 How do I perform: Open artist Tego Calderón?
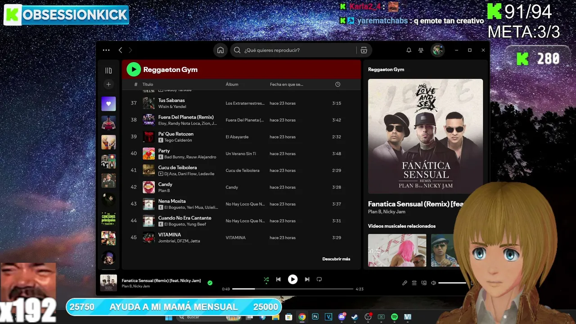178,140
